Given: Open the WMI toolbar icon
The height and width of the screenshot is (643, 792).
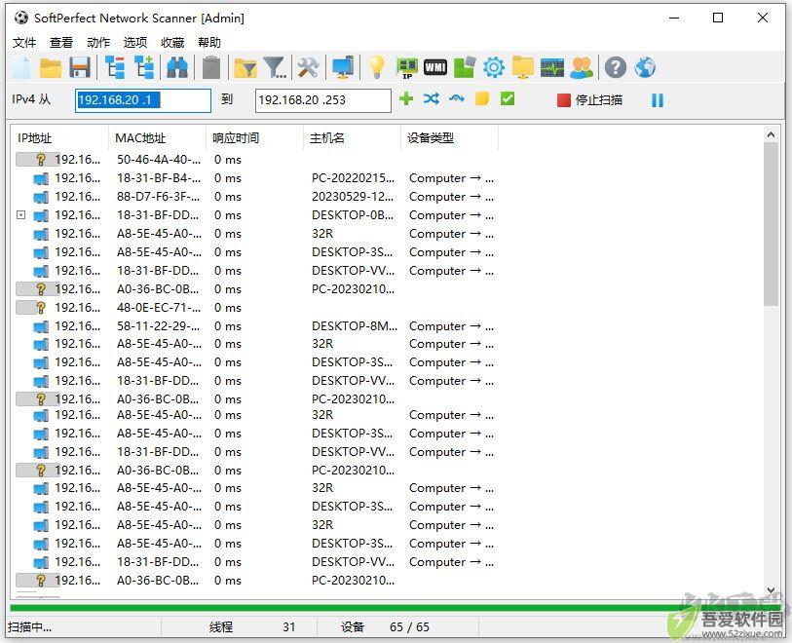Looking at the screenshot, I should click(435, 67).
